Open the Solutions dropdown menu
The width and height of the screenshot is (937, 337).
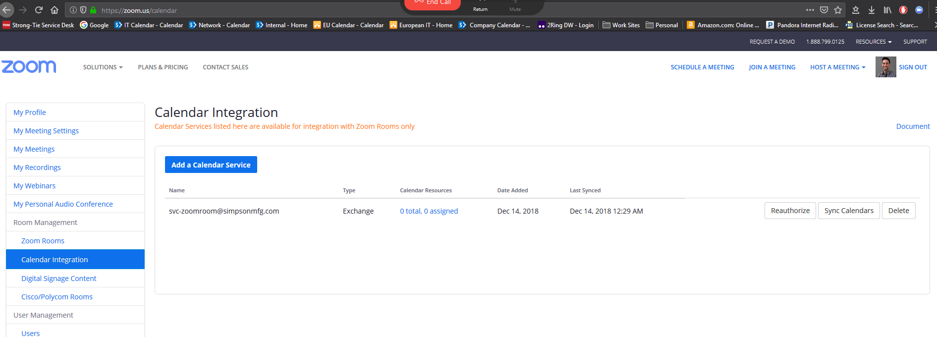tap(103, 67)
